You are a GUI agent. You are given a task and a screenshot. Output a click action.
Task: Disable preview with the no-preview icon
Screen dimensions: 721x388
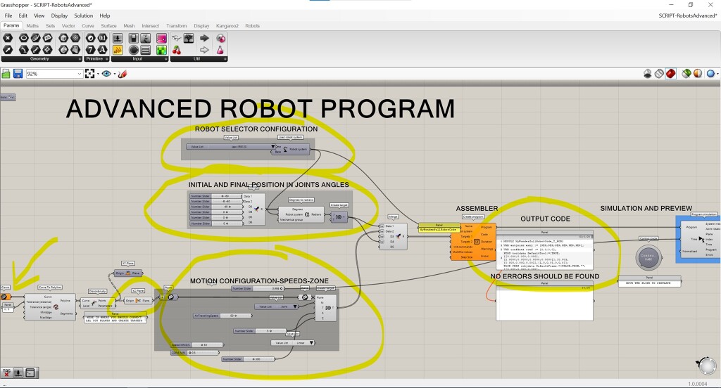point(648,74)
